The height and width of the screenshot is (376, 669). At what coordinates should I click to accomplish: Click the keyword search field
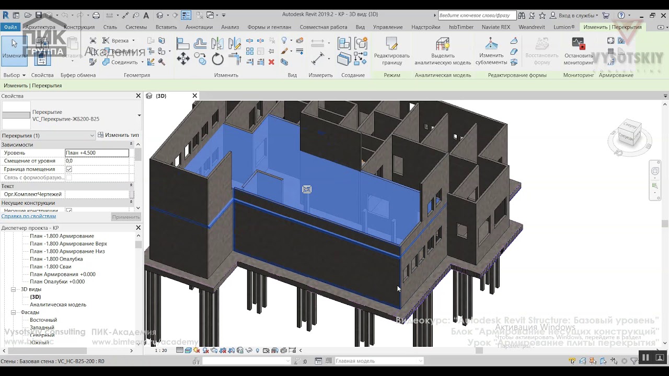click(477, 15)
